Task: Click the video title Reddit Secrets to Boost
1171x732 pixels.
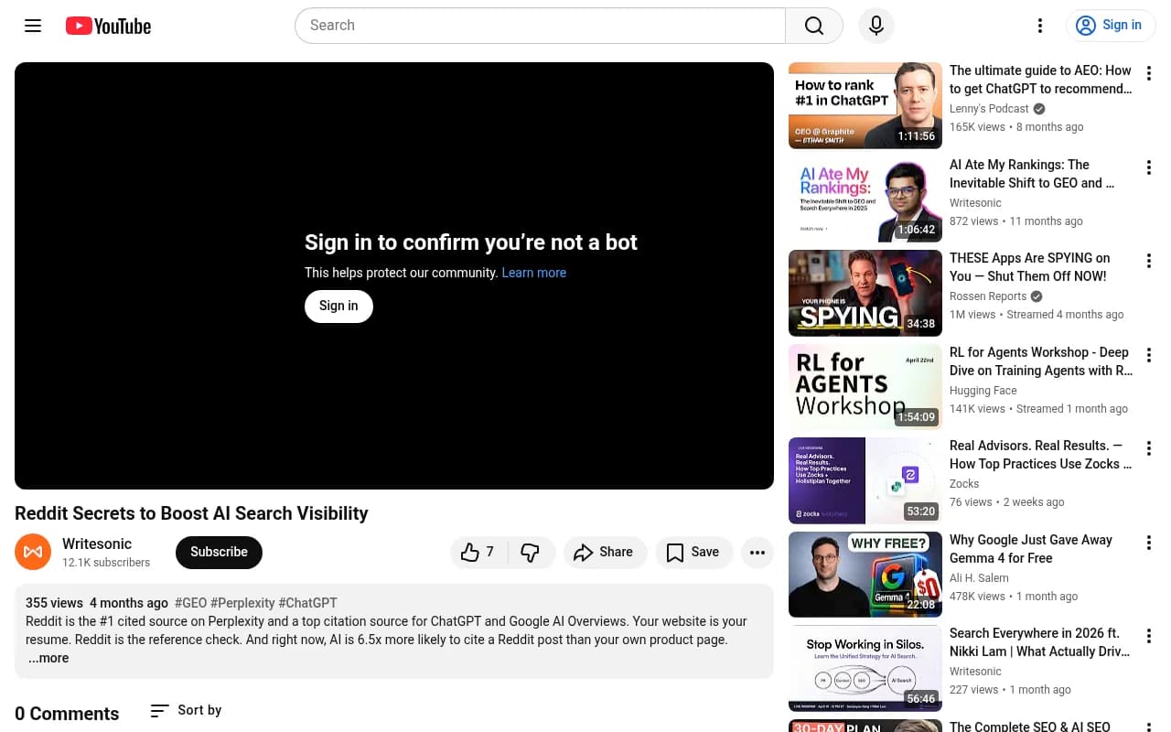Action: coord(191,513)
